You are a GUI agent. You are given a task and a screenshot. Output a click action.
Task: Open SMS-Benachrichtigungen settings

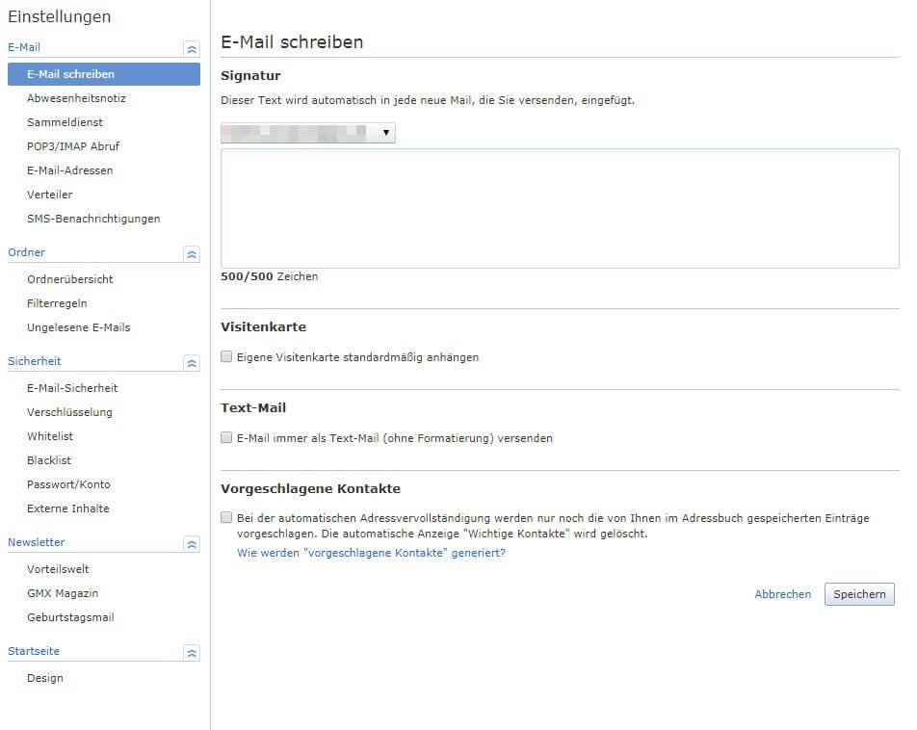coord(93,219)
